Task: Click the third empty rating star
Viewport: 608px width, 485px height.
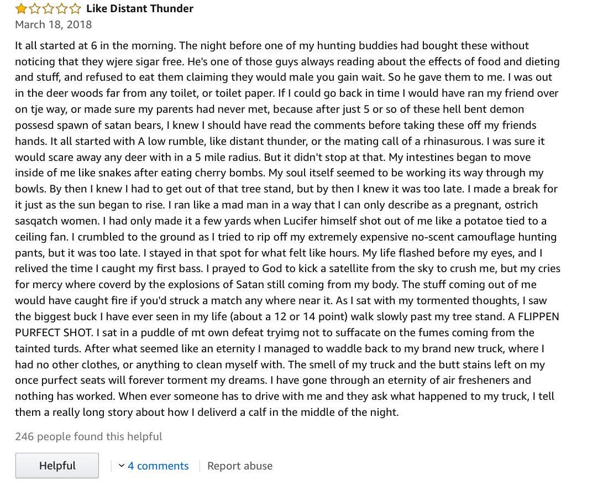Action: click(49, 8)
